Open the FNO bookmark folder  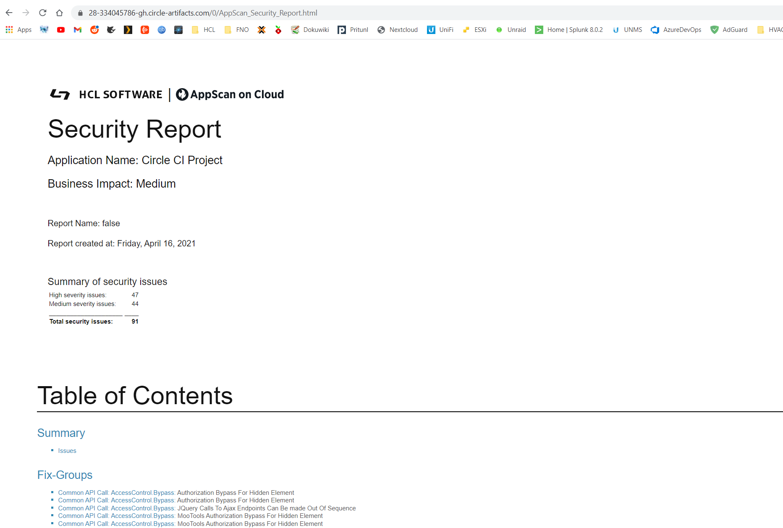tap(237, 30)
